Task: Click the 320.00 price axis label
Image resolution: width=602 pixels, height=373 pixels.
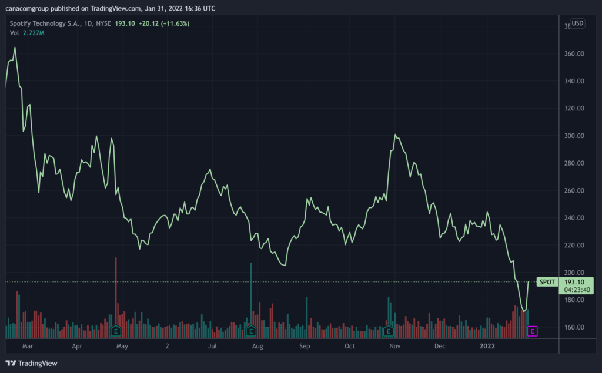Action: click(x=574, y=108)
